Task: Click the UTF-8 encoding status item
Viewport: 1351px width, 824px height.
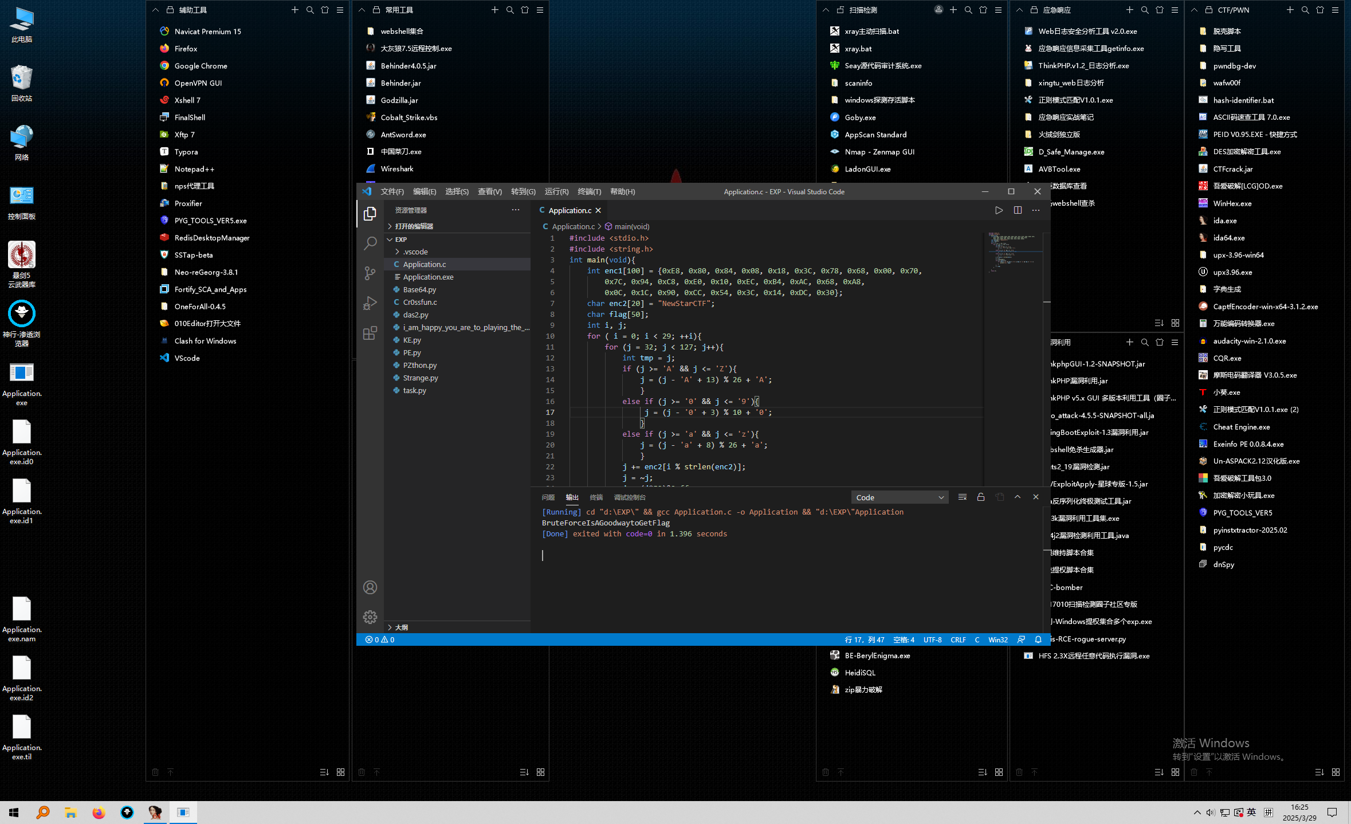Action: tap(932, 639)
